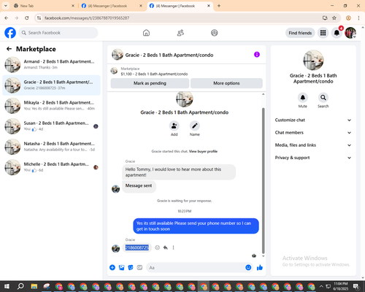This screenshot has height=292, width=365.
Task: Go back using the Marketplace arrow
Action: point(9,49)
